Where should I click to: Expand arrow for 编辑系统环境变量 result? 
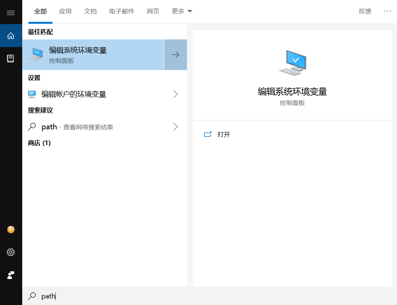(176, 55)
